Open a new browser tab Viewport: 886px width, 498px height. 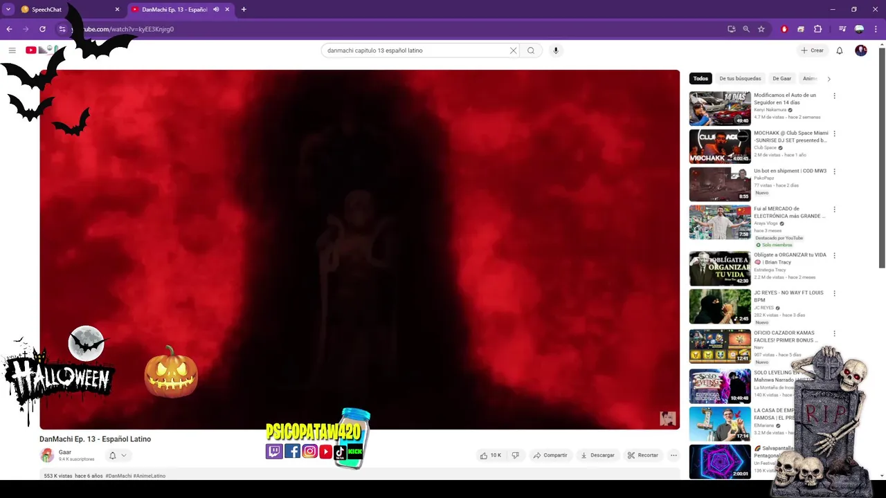click(244, 10)
